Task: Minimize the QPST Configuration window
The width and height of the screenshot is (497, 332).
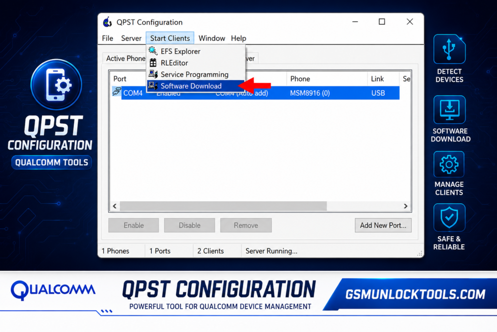Action: click(x=355, y=22)
